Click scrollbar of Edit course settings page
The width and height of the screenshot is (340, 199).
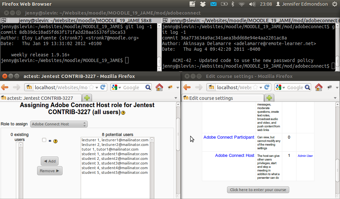pyautogui.click(x=337, y=170)
